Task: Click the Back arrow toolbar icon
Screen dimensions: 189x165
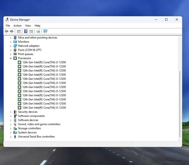Action: [x=6, y=31]
